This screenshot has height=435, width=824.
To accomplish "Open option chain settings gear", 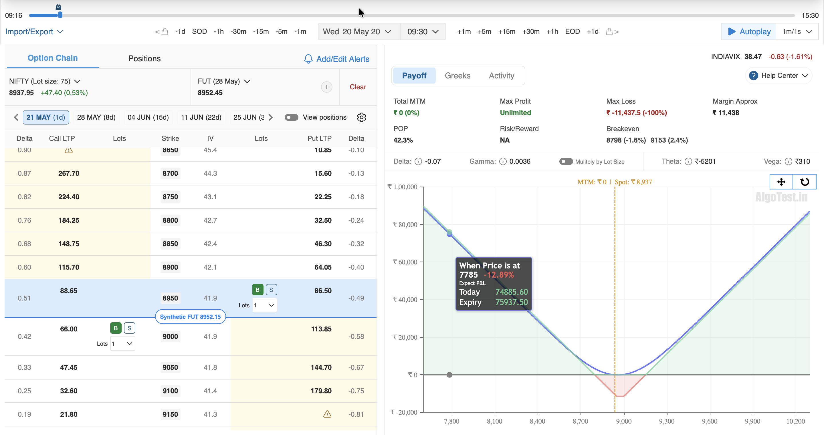I will pyautogui.click(x=361, y=117).
